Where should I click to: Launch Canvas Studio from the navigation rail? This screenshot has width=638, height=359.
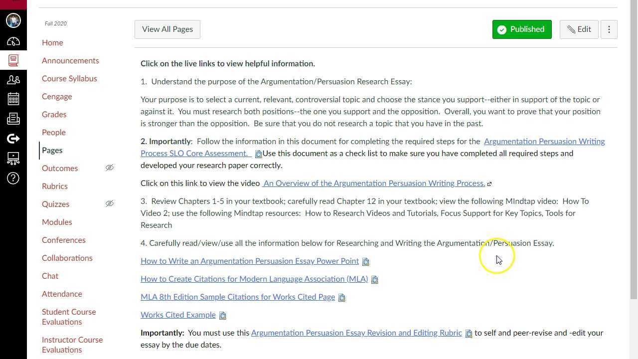tap(13, 159)
